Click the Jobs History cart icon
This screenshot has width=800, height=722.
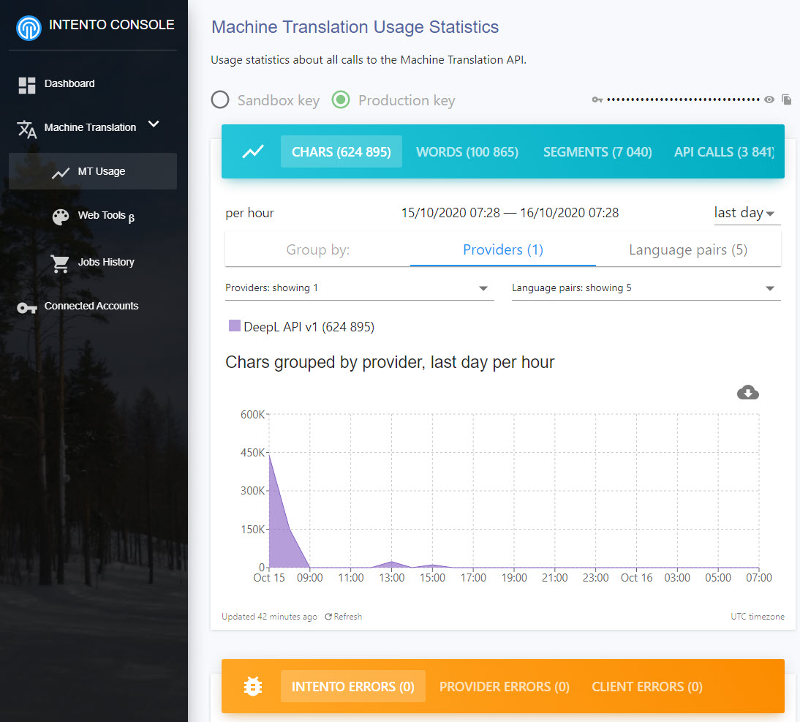[x=60, y=263]
